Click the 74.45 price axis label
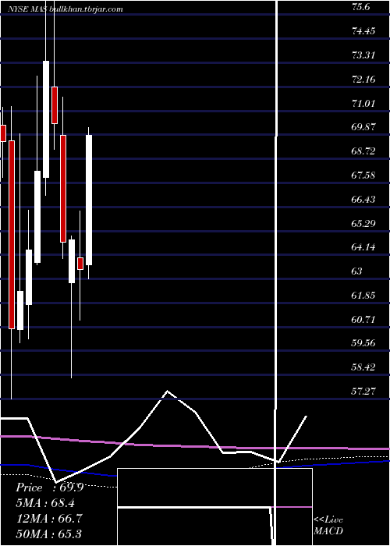390x546 pixels. (x=363, y=31)
